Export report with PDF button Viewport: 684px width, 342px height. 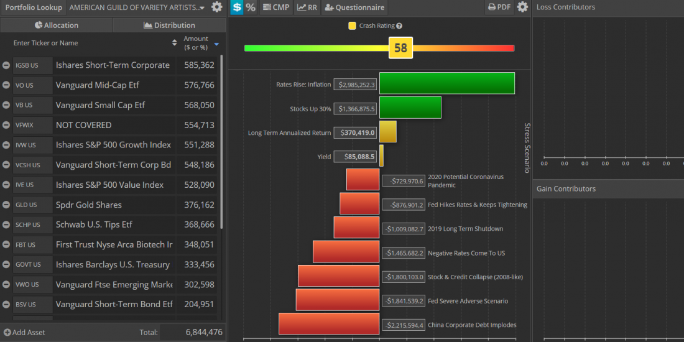click(500, 7)
